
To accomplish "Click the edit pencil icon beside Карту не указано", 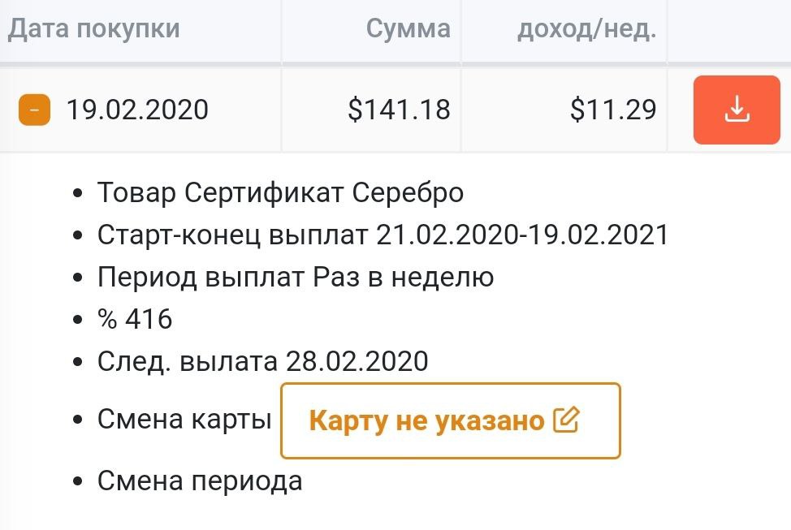I will (567, 420).
